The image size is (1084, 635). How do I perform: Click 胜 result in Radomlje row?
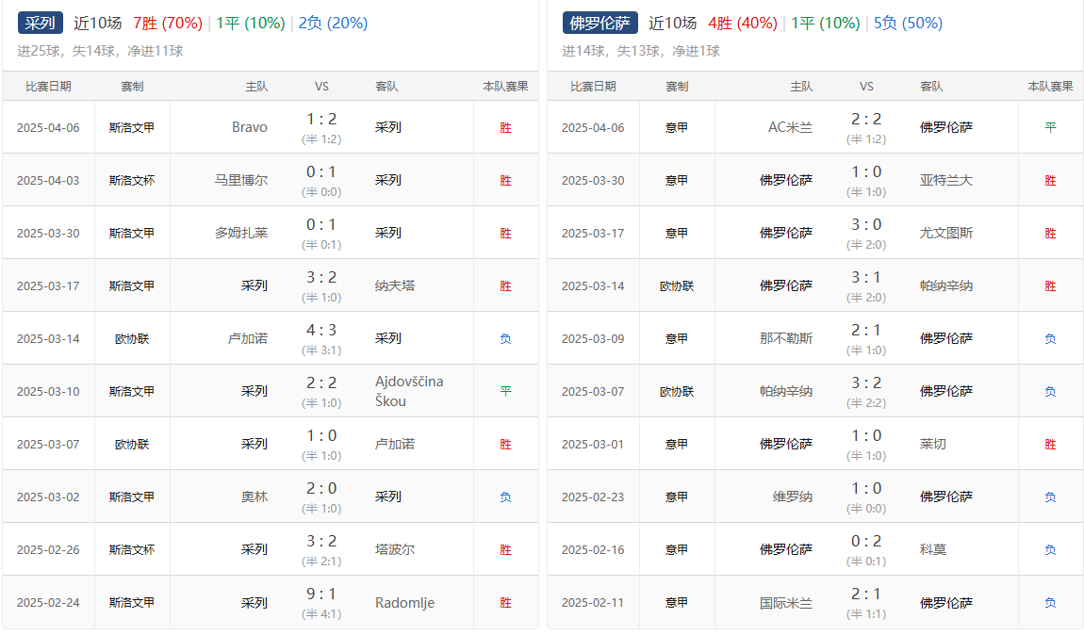[x=505, y=603]
